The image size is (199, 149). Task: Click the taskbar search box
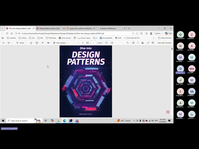click(24, 121)
